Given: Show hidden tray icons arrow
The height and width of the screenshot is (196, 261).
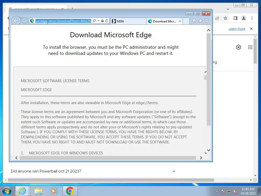Looking at the screenshot, I should pos(217,191).
